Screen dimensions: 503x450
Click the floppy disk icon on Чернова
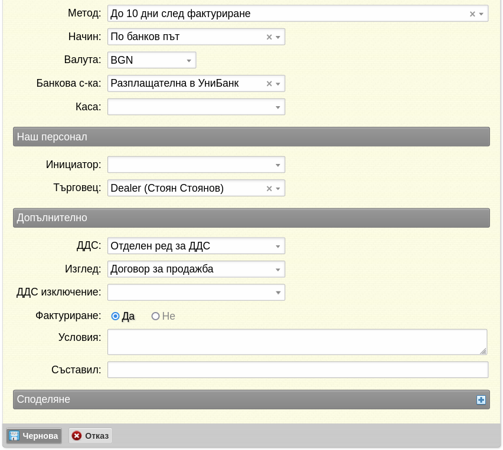(14, 436)
